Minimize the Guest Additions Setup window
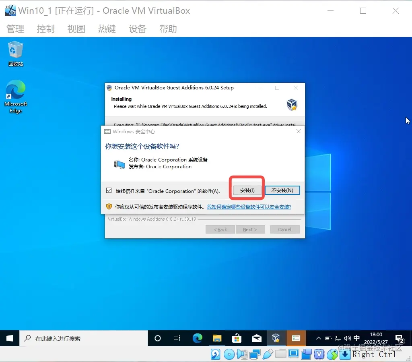The width and height of the screenshot is (412, 362). 259,88
